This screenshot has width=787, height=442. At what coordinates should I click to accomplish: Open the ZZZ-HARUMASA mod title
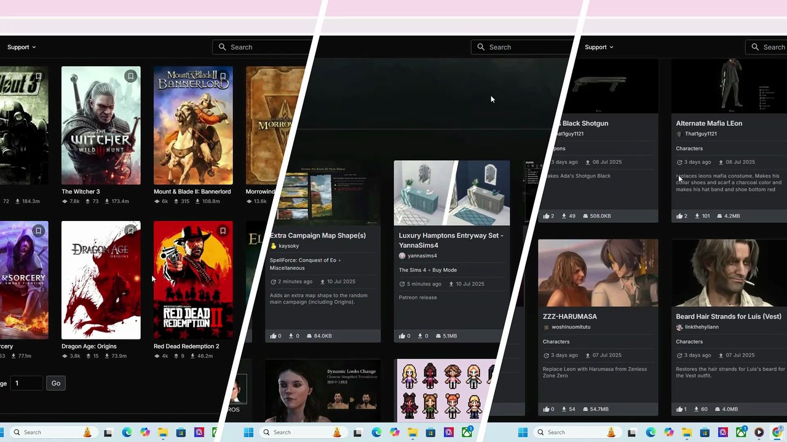click(570, 317)
